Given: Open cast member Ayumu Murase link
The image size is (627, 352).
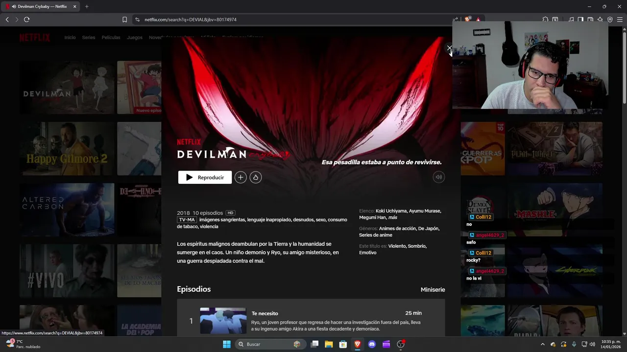Looking at the screenshot, I should point(425,211).
